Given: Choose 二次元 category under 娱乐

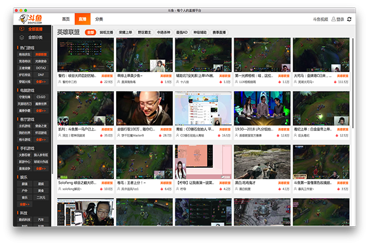Looking at the screenshot, I should click(x=41, y=197).
